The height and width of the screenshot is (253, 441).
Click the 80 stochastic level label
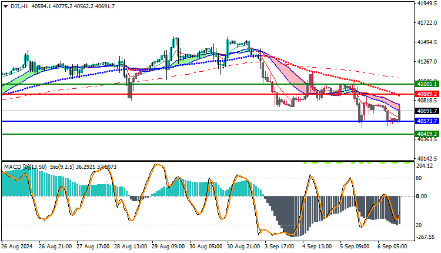pos(419,178)
